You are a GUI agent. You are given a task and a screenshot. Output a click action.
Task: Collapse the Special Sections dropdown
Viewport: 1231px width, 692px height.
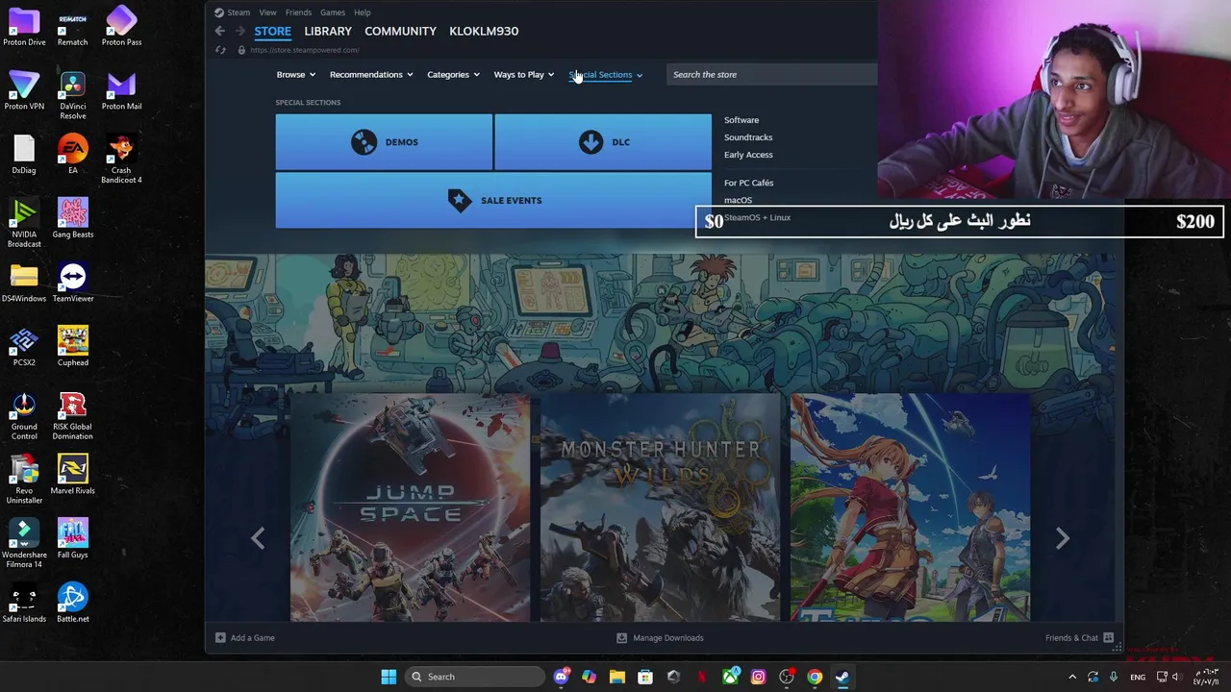coord(606,74)
